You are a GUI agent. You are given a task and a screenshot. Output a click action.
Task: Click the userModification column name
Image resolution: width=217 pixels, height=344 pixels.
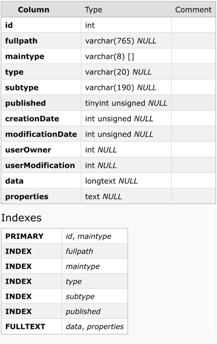click(40, 165)
